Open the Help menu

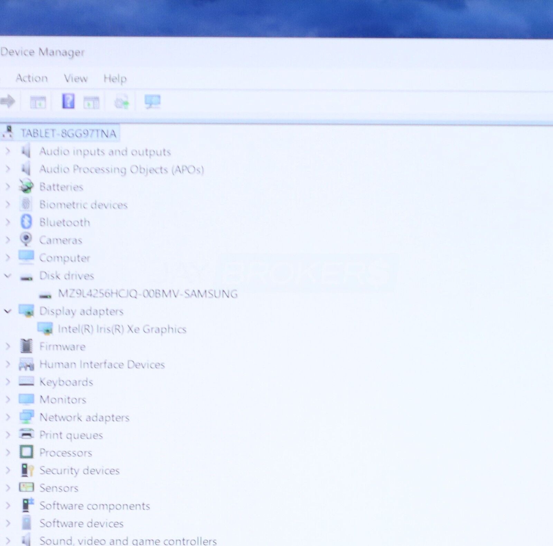click(x=115, y=78)
